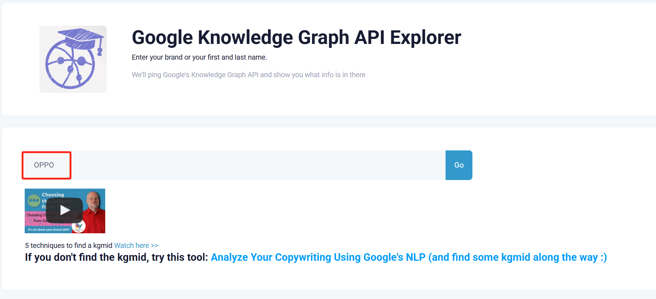Screen dimensions: 656x299
Task: Click the Kalicube bird logo in thumbnail
Action: coord(78,226)
